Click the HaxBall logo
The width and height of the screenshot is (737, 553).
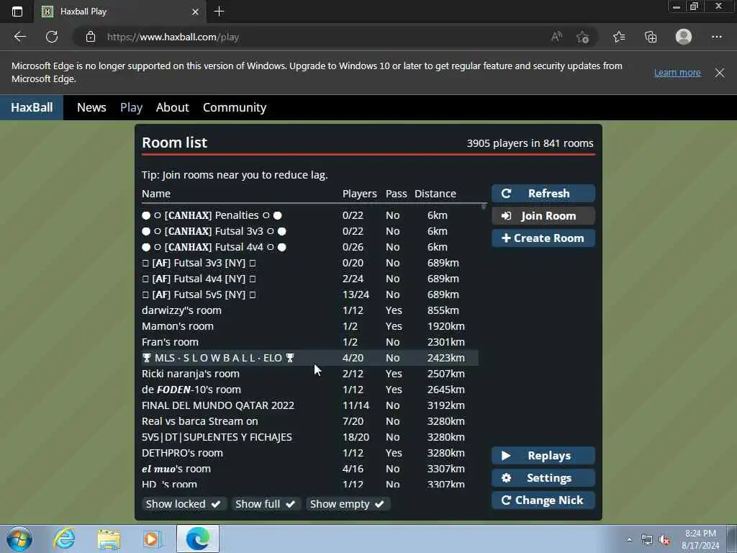32,107
